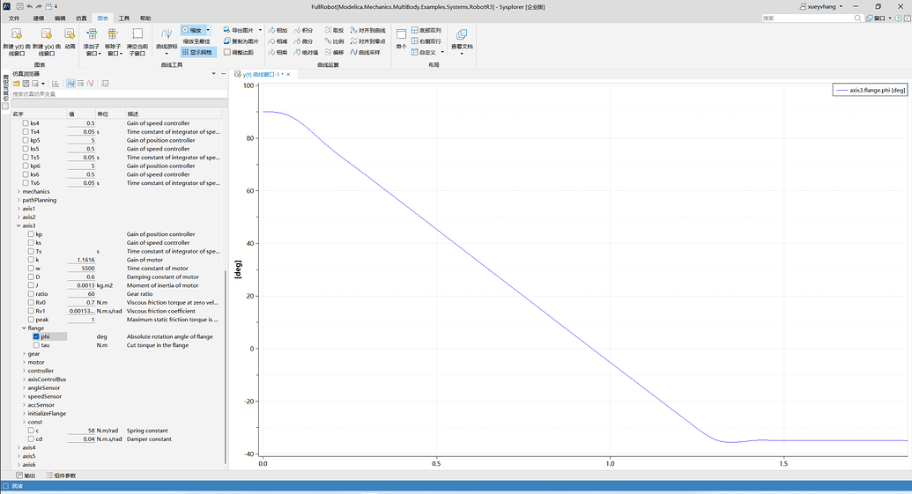912x494 pixels.
Task: Click 对齐到曲线 align to curve
Action: (x=367, y=30)
